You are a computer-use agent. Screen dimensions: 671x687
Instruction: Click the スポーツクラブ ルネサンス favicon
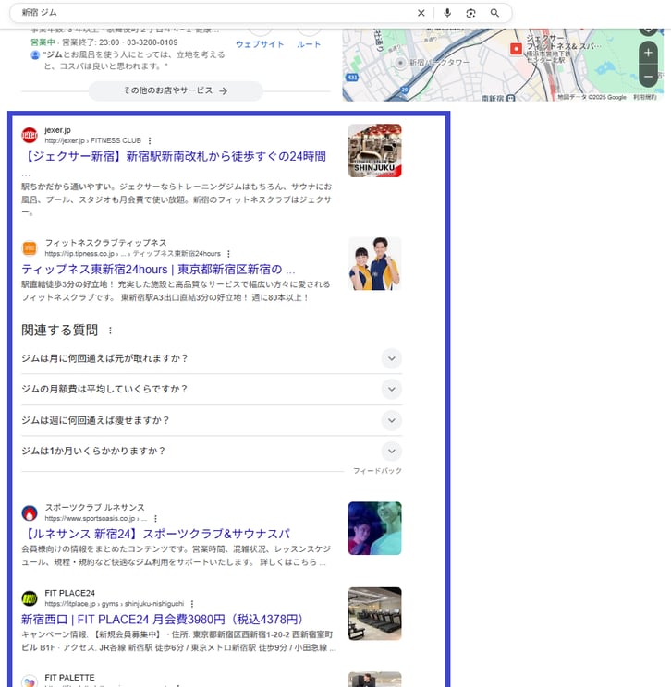pos(30,512)
